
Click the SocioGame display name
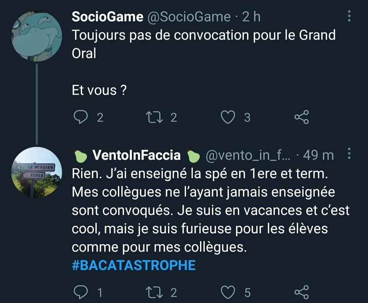click(x=107, y=17)
